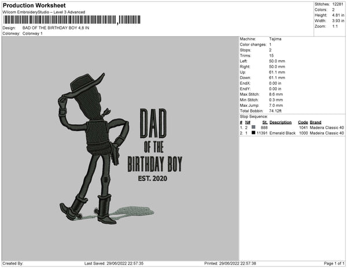Screen dimensions: 347x268
Task: Click the barcode under the header
Action: point(72,20)
